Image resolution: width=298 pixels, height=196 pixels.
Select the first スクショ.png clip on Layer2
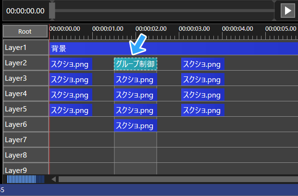click(x=70, y=63)
